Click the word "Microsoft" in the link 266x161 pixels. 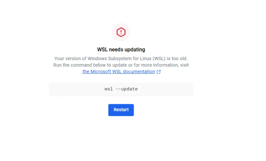[101, 72]
